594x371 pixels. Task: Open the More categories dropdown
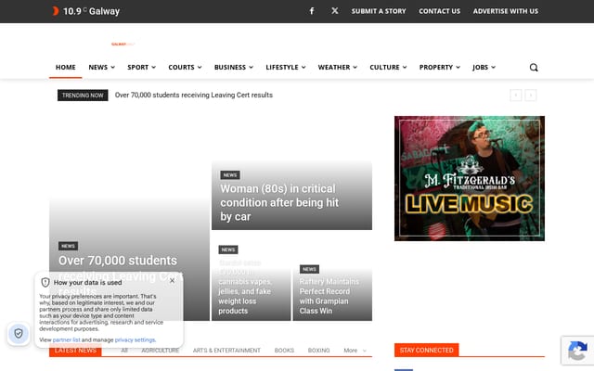[x=355, y=351]
